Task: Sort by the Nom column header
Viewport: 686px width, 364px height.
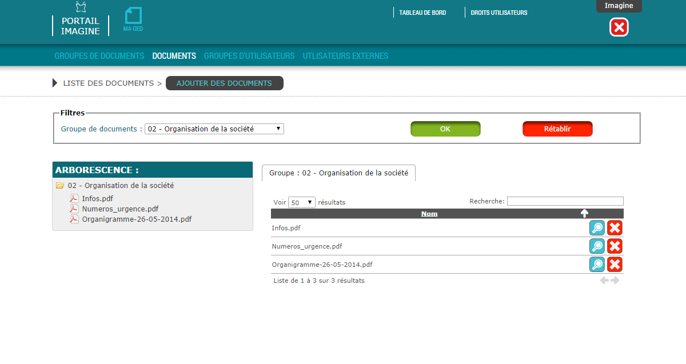Action: pyautogui.click(x=429, y=214)
